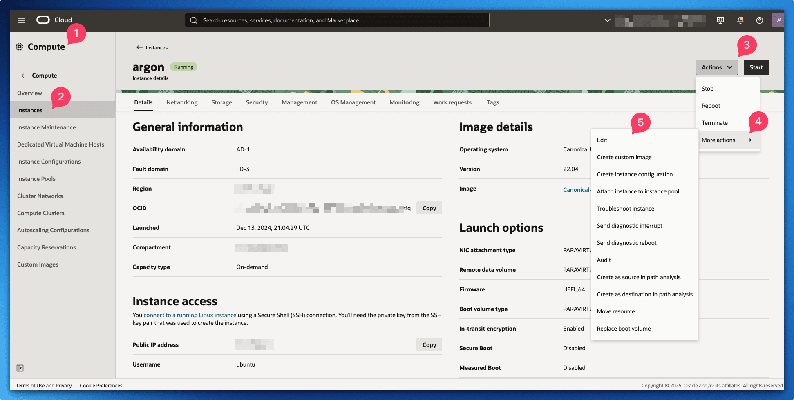The width and height of the screenshot is (794, 400).
Task: Open the user profile avatar
Action: click(778, 20)
